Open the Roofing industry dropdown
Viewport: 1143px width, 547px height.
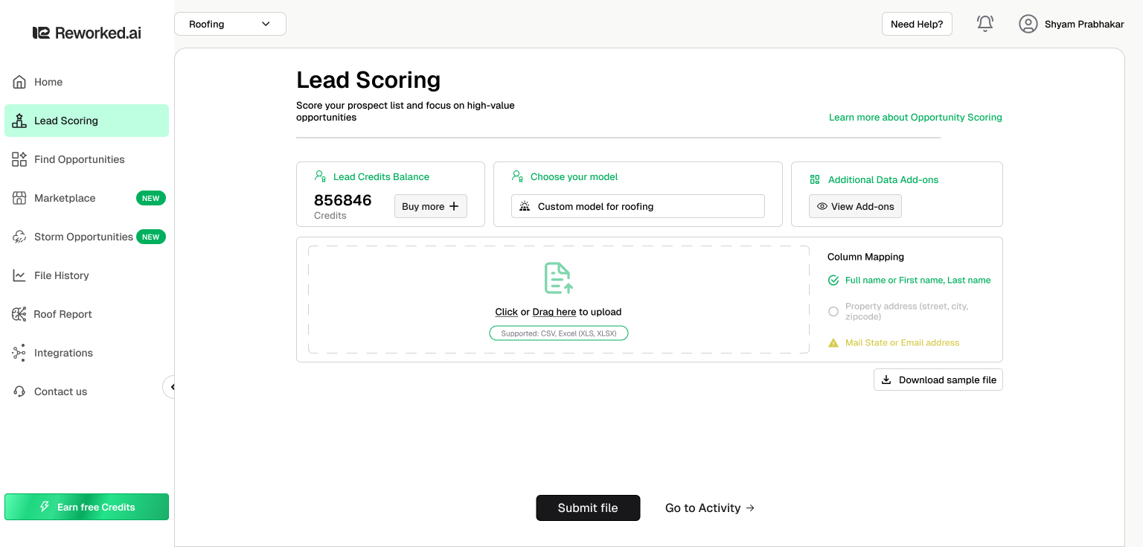pyautogui.click(x=229, y=23)
